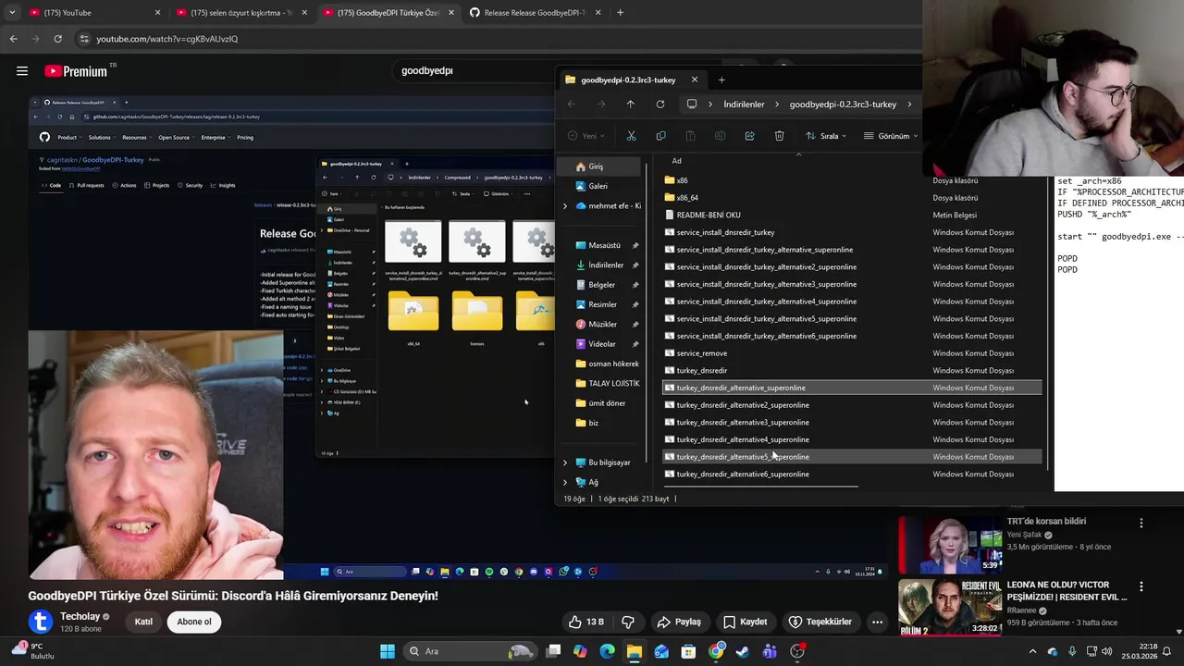Launch Microsoft Edge from taskbar
This screenshot has height=666, width=1184.
tap(607, 651)
